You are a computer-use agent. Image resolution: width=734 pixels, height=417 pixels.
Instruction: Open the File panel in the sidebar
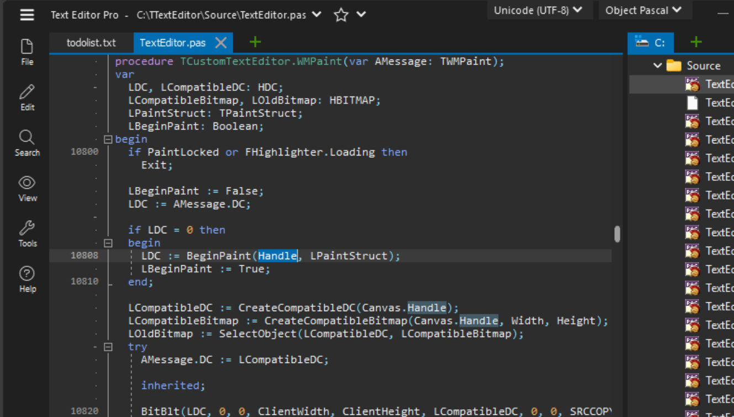(x=27, y=51)
